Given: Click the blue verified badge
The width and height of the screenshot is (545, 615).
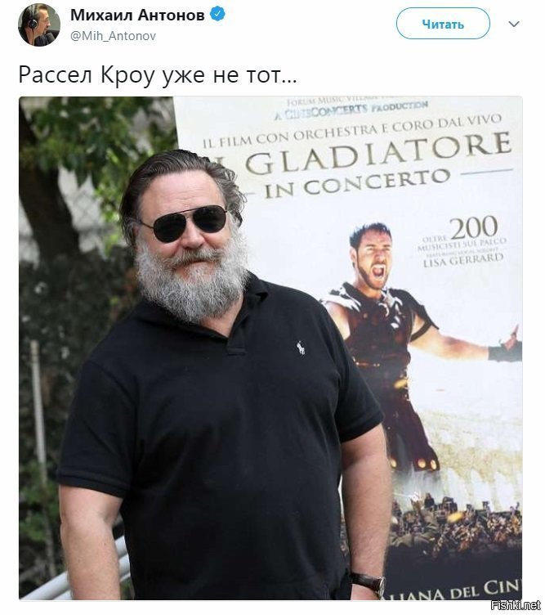Looking at the screenshot, I should (x=218, y=15).
